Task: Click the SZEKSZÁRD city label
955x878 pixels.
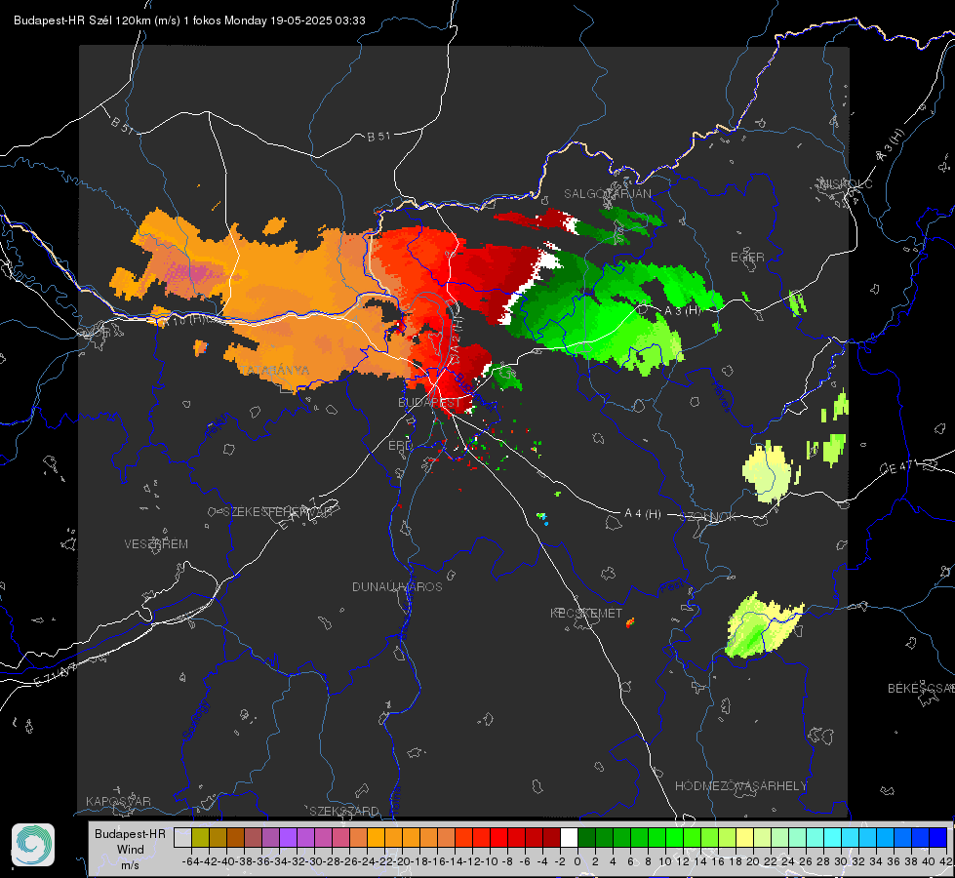Action: pos(344,811)
